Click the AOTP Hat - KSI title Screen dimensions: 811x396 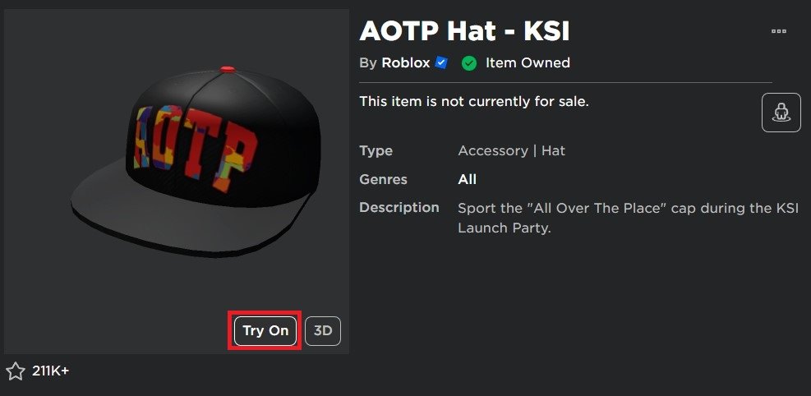coord(464,31)
